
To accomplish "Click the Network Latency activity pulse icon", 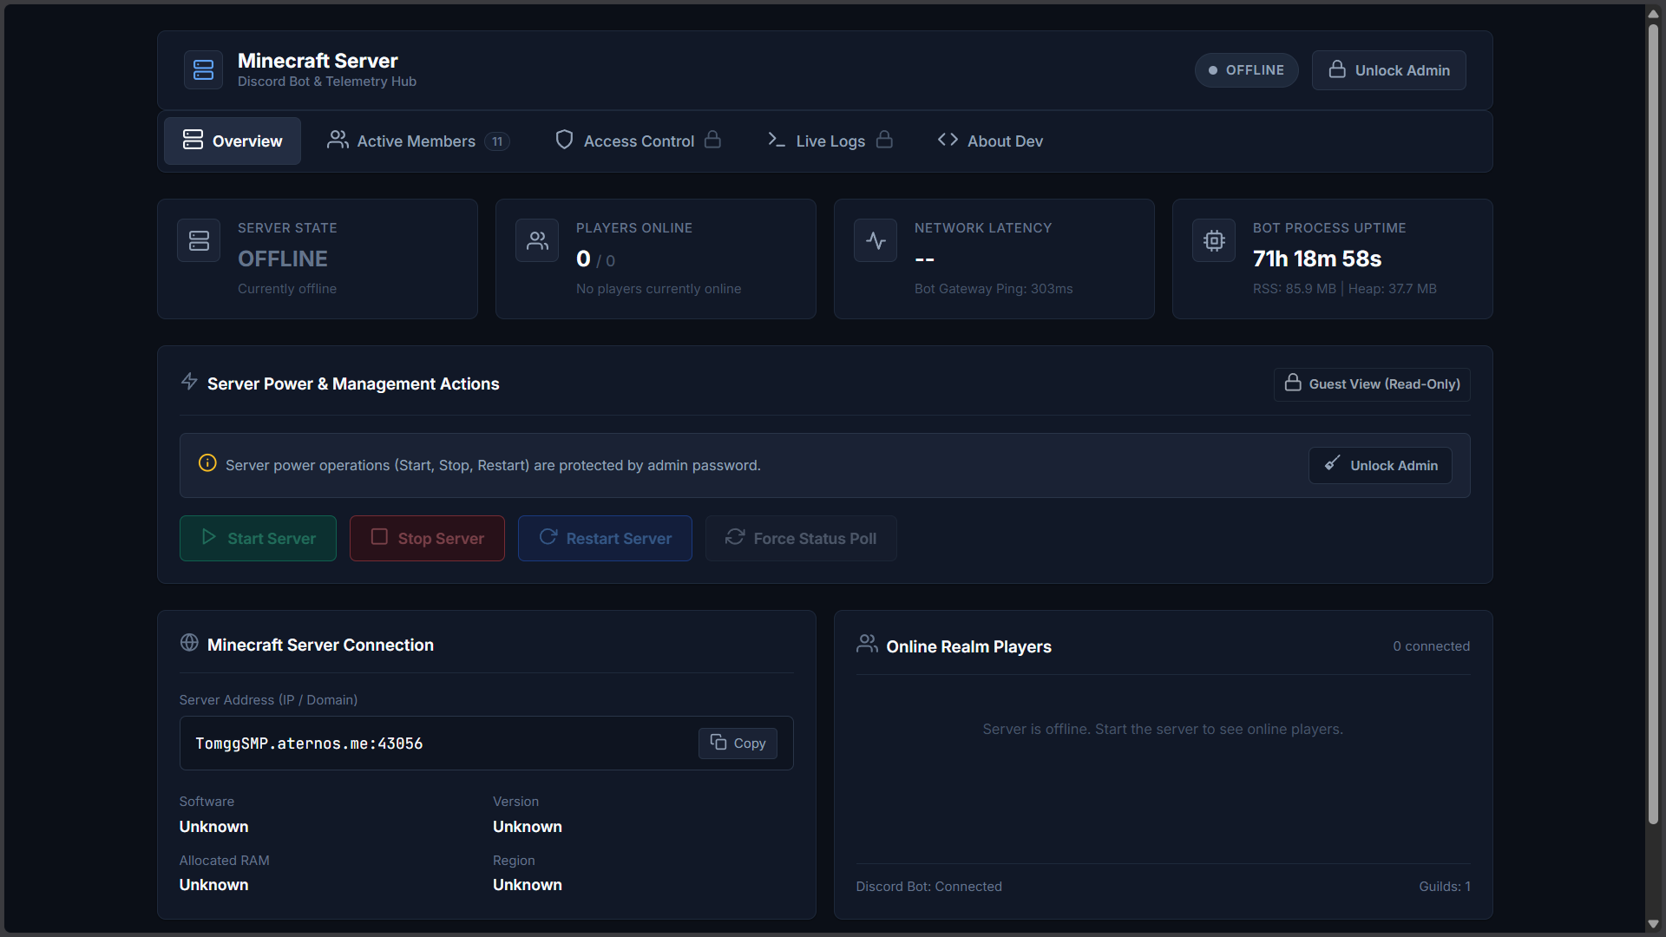I will click(876, 240).
